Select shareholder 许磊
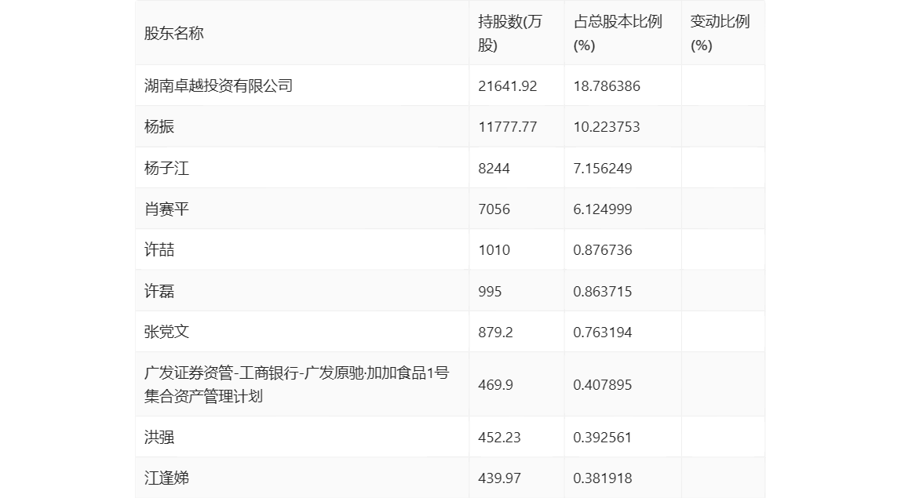The width and height of the screenshot is (901, 498). pos(159,292)
